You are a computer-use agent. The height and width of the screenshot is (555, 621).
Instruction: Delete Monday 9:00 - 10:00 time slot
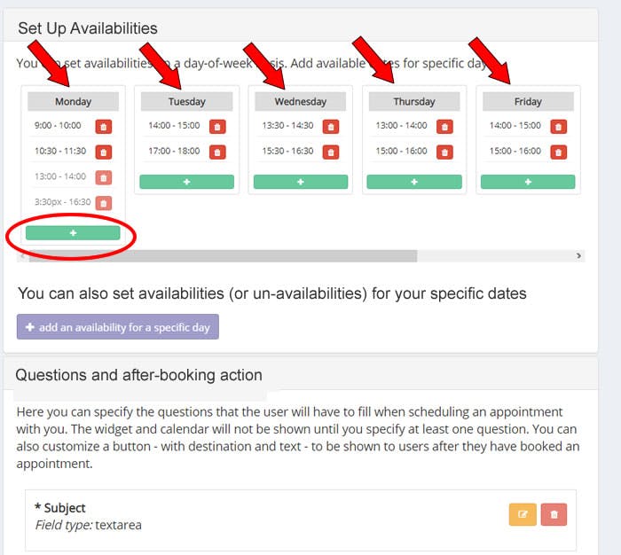103,127
